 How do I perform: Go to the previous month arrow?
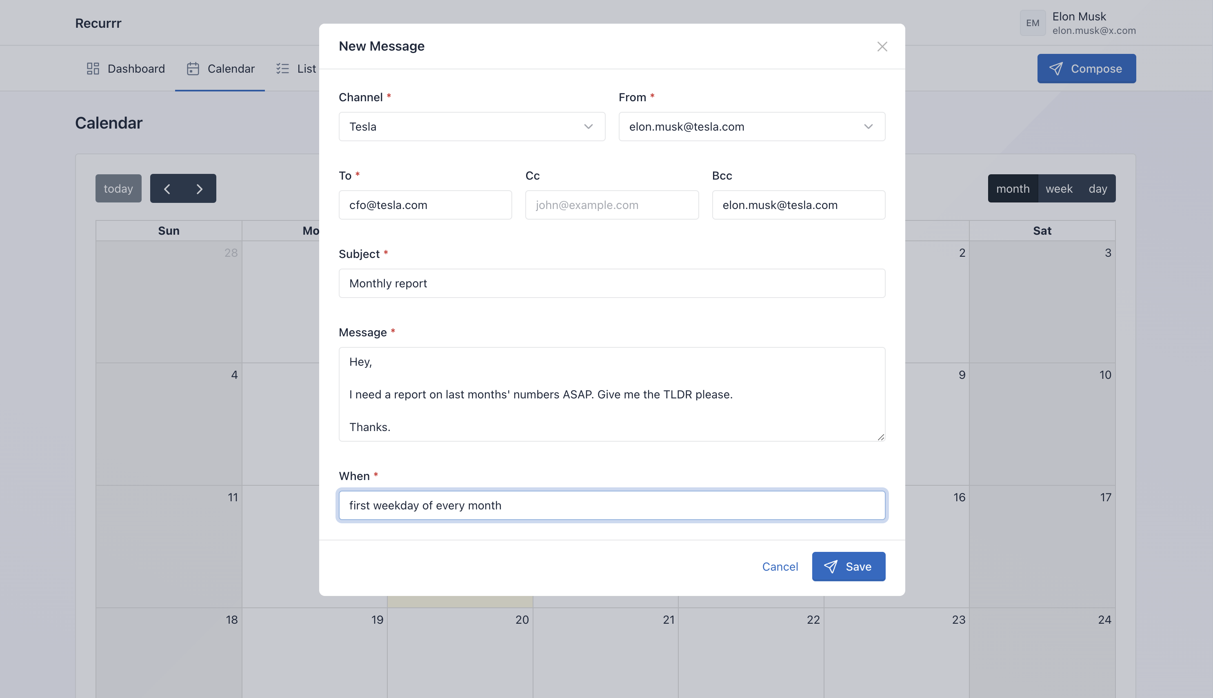(x=167, y=189)
